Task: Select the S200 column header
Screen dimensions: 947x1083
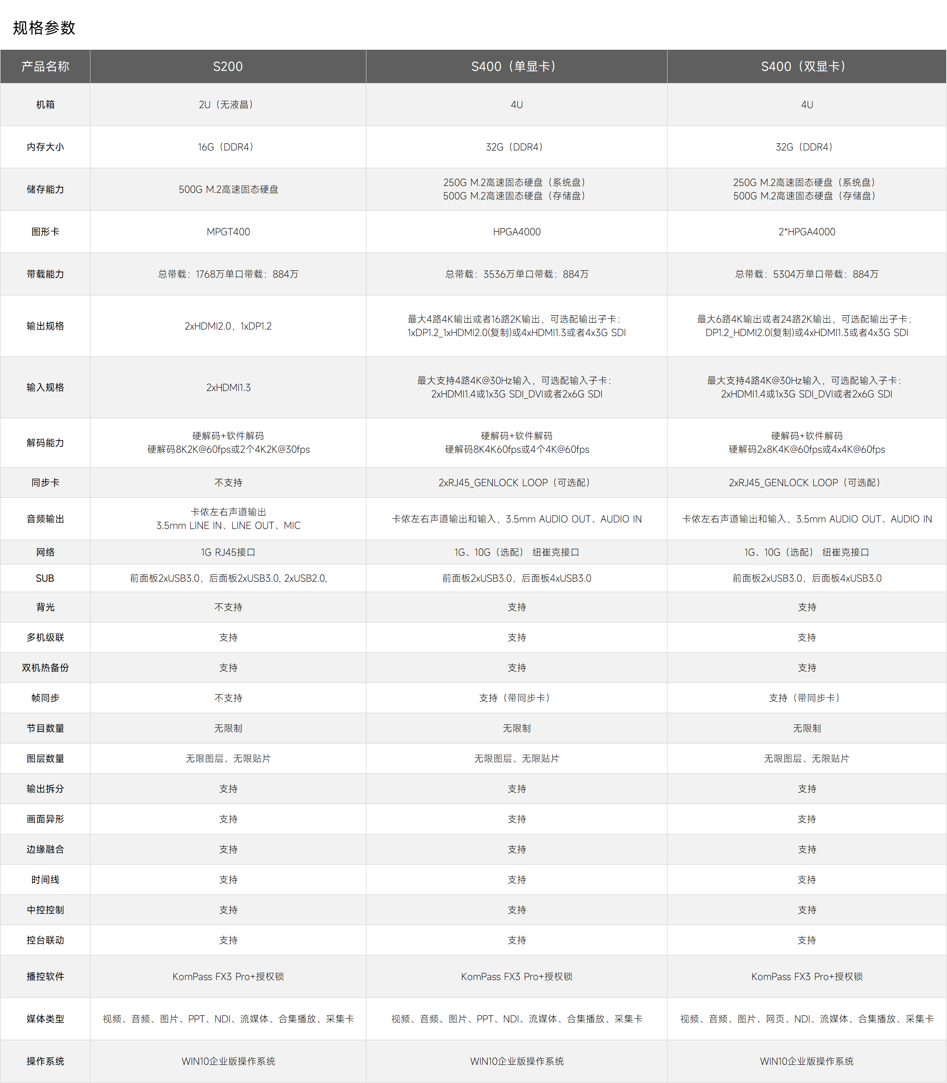Action: click(x=228, y=67)
